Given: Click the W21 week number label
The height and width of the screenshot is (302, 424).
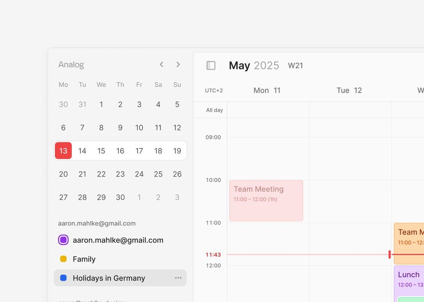Looking at the screenshot, I should (x=296, y=66).
